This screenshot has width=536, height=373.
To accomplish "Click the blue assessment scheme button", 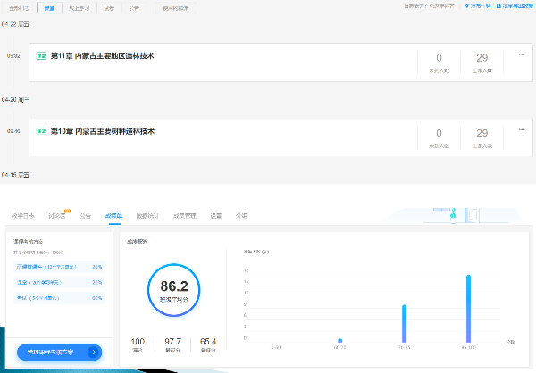I will point(59,352).
